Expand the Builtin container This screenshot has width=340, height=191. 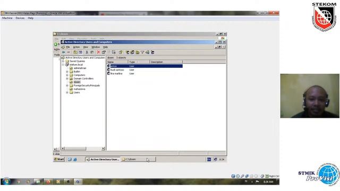coord(67,72)
